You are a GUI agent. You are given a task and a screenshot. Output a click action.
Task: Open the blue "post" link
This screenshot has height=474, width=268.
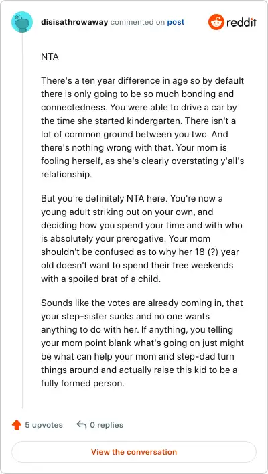[176, 22]
